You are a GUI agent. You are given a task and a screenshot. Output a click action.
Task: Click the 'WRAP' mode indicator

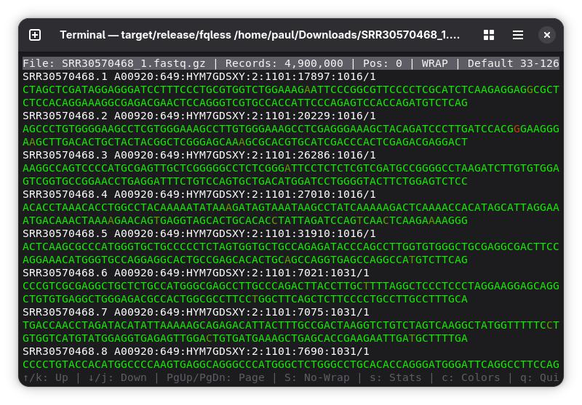pos(434,63)
